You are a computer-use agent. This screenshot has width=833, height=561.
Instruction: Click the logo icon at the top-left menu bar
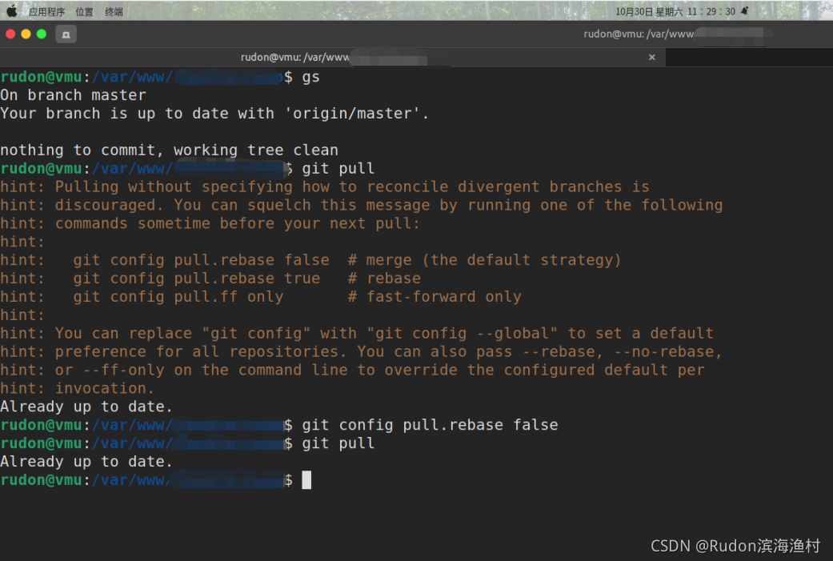click(x=10, y=10)
